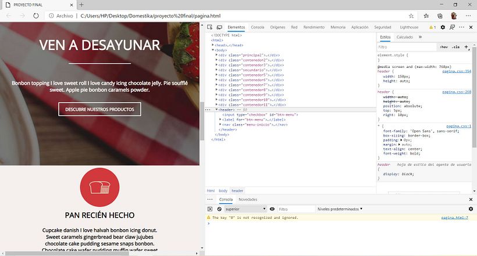
Task: Activate the inspect element picker icon
Action: tap(211, 27)
